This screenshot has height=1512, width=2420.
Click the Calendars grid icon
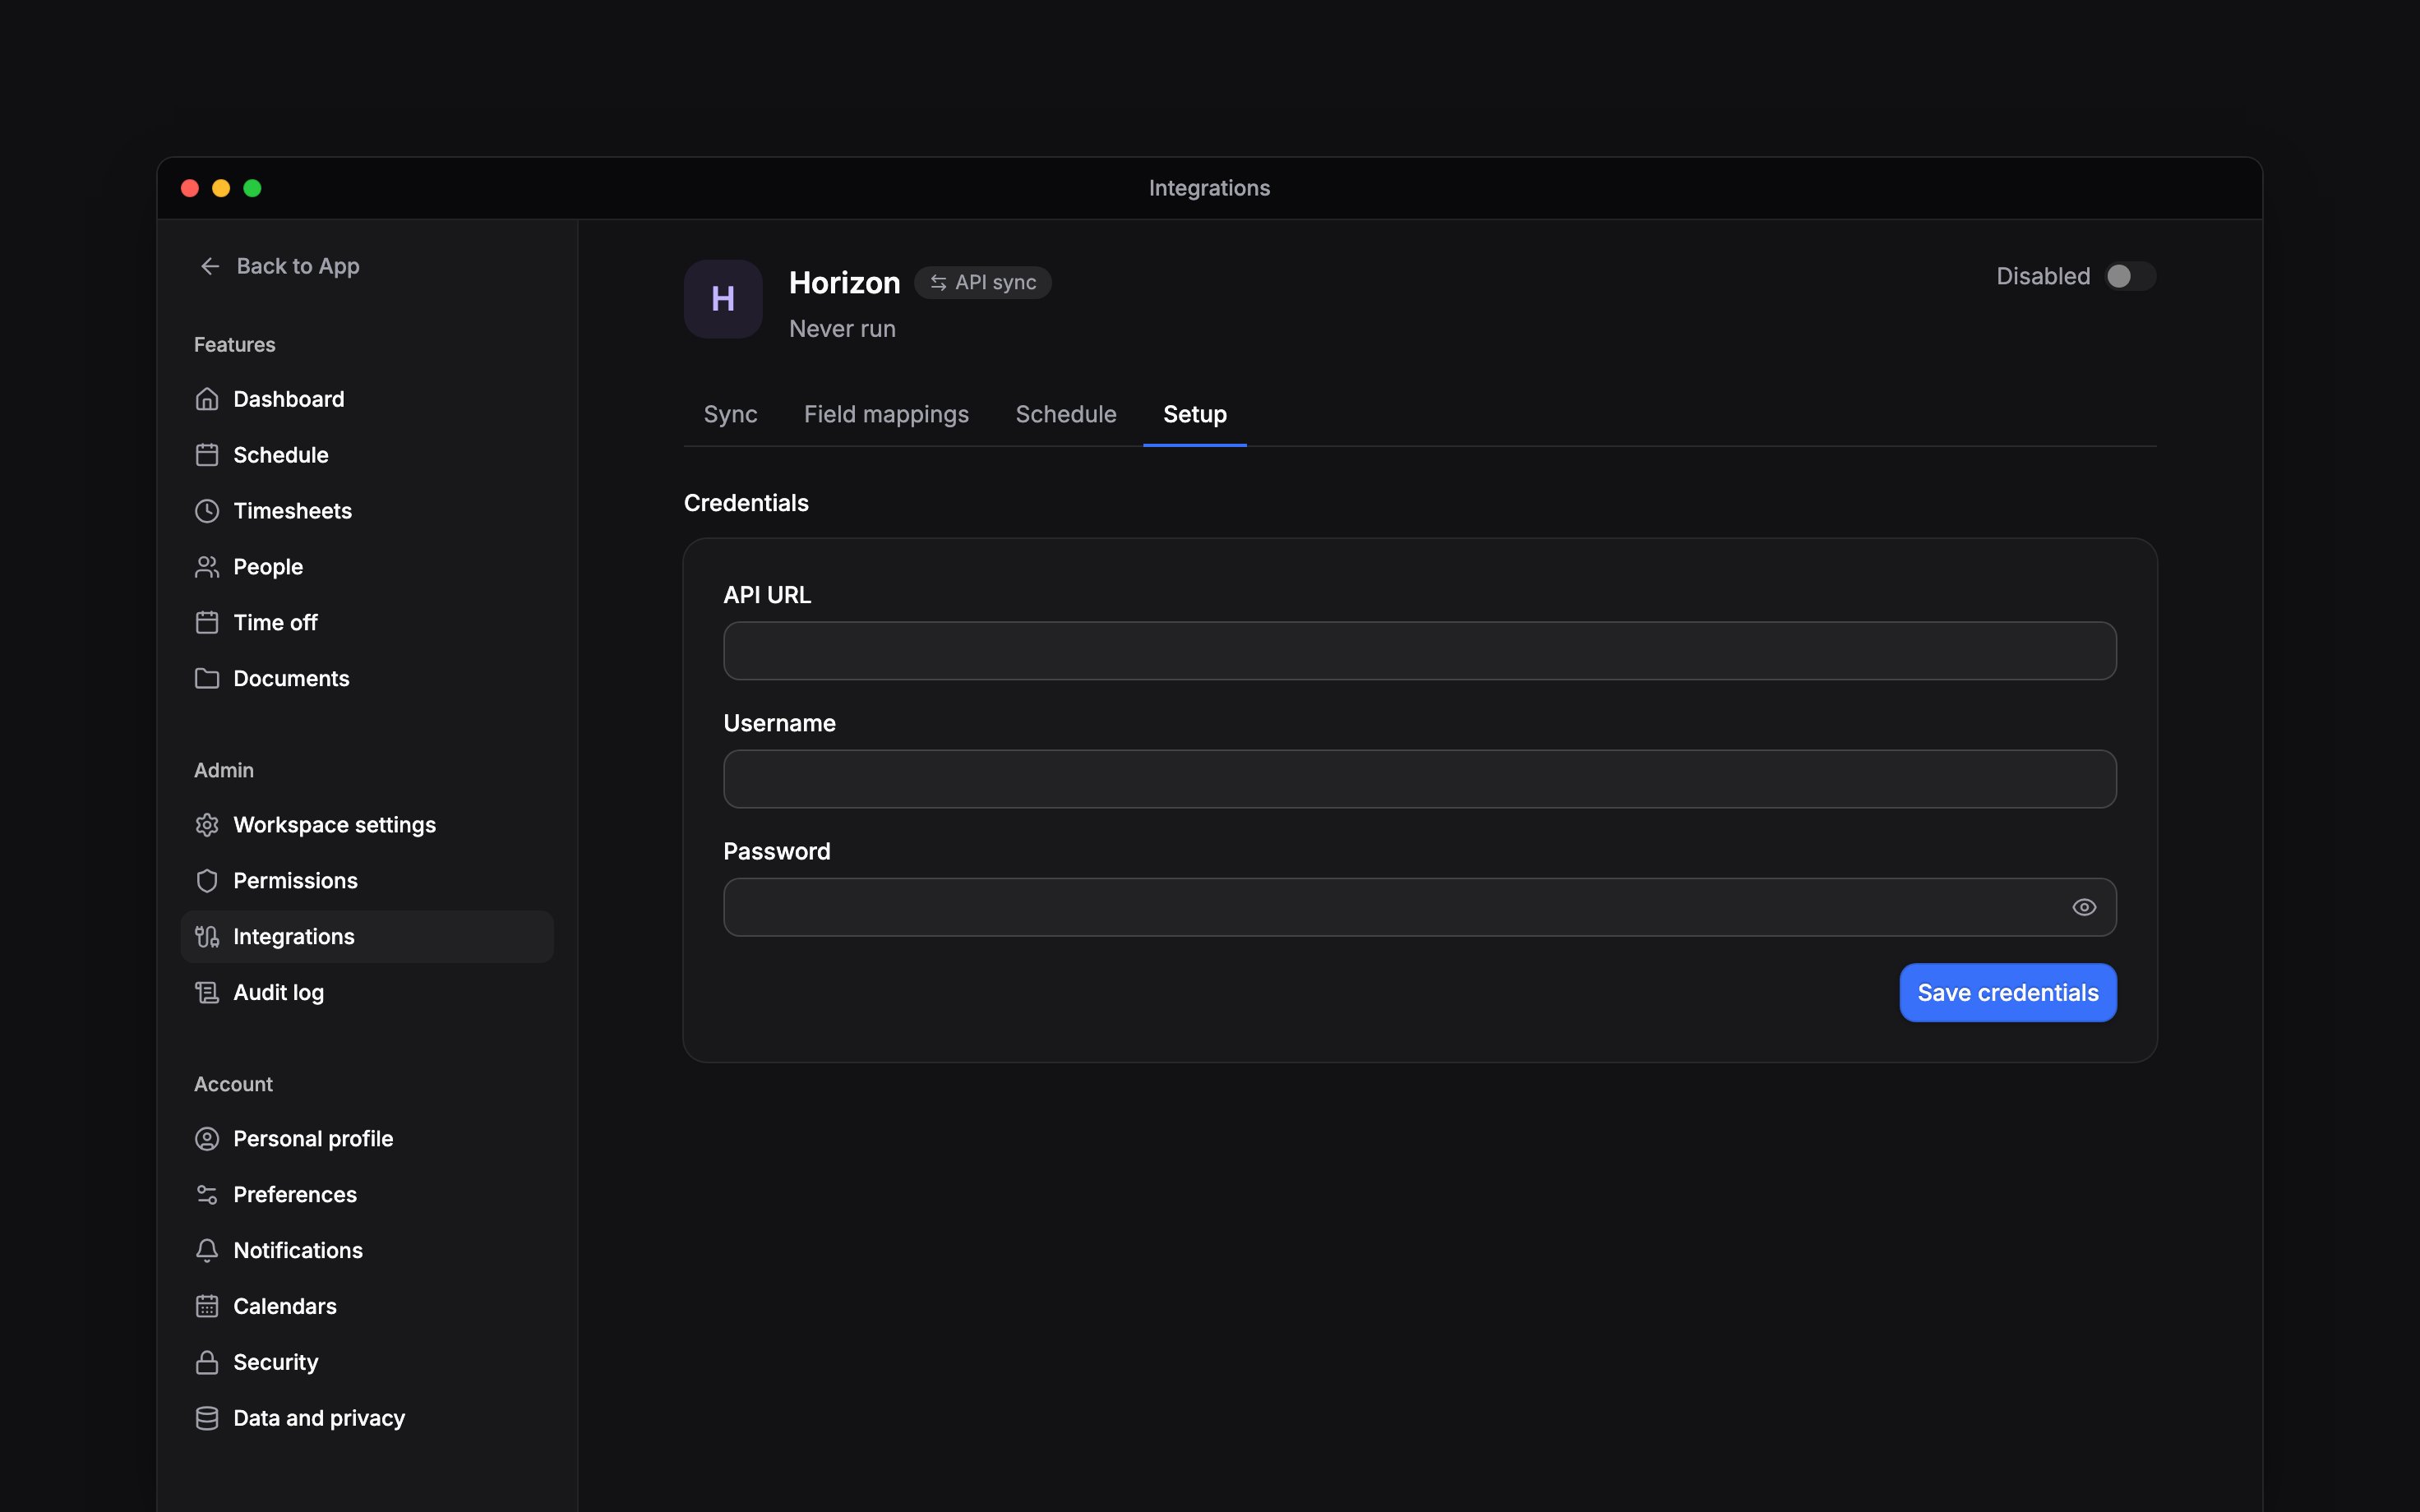tap(207, 1307)
